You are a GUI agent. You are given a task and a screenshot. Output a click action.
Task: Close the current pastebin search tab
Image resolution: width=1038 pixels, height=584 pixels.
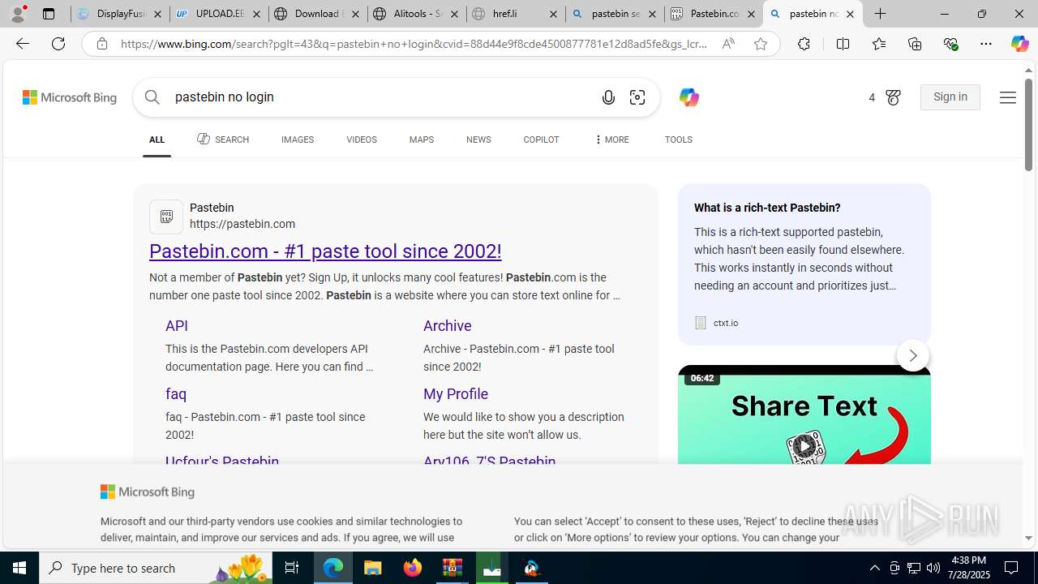[850, 14]
